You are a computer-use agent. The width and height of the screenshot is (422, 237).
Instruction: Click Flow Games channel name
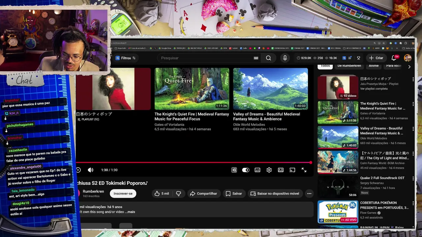(x=369, y=213)
